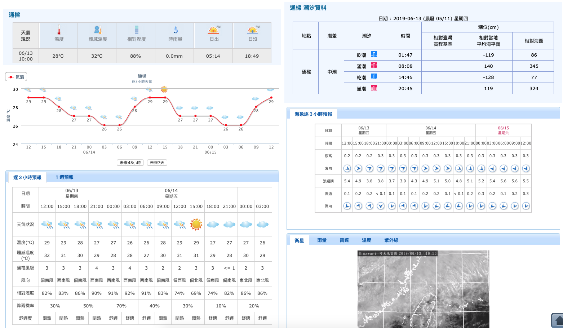The image size is (563, 328).
Task: Click the 乾潮 tide icon for 01:47
Action: pos(374,54)
